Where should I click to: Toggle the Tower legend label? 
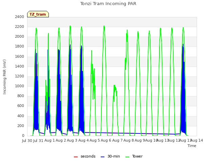137,156
